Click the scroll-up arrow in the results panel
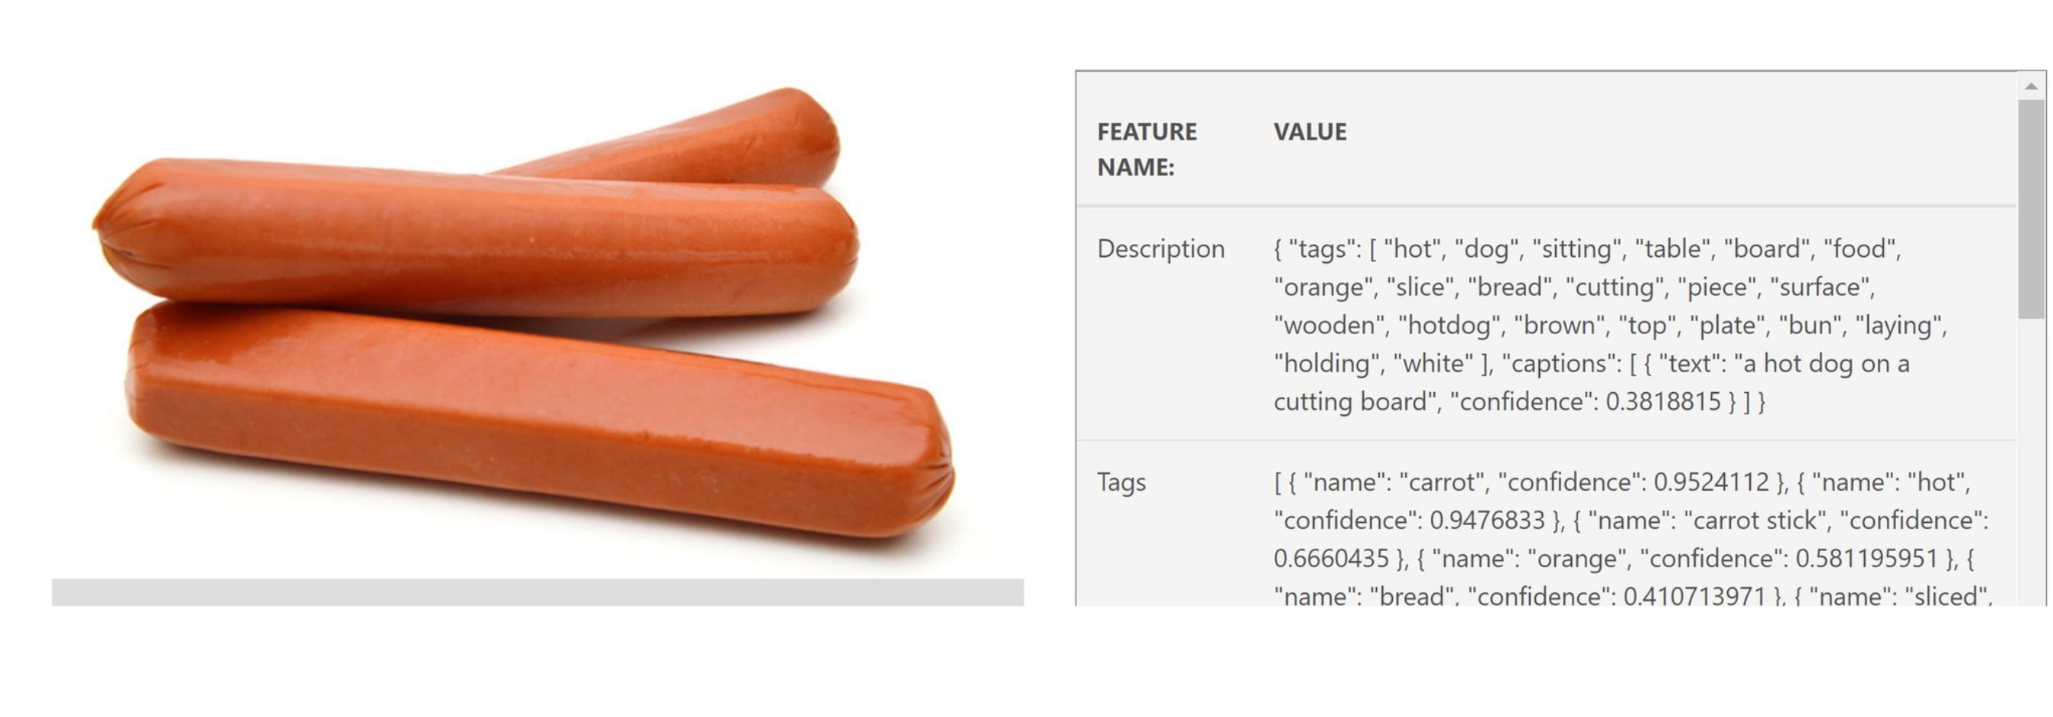The width and height of the screenshot is (2053, 717). tap(2031, 86)
